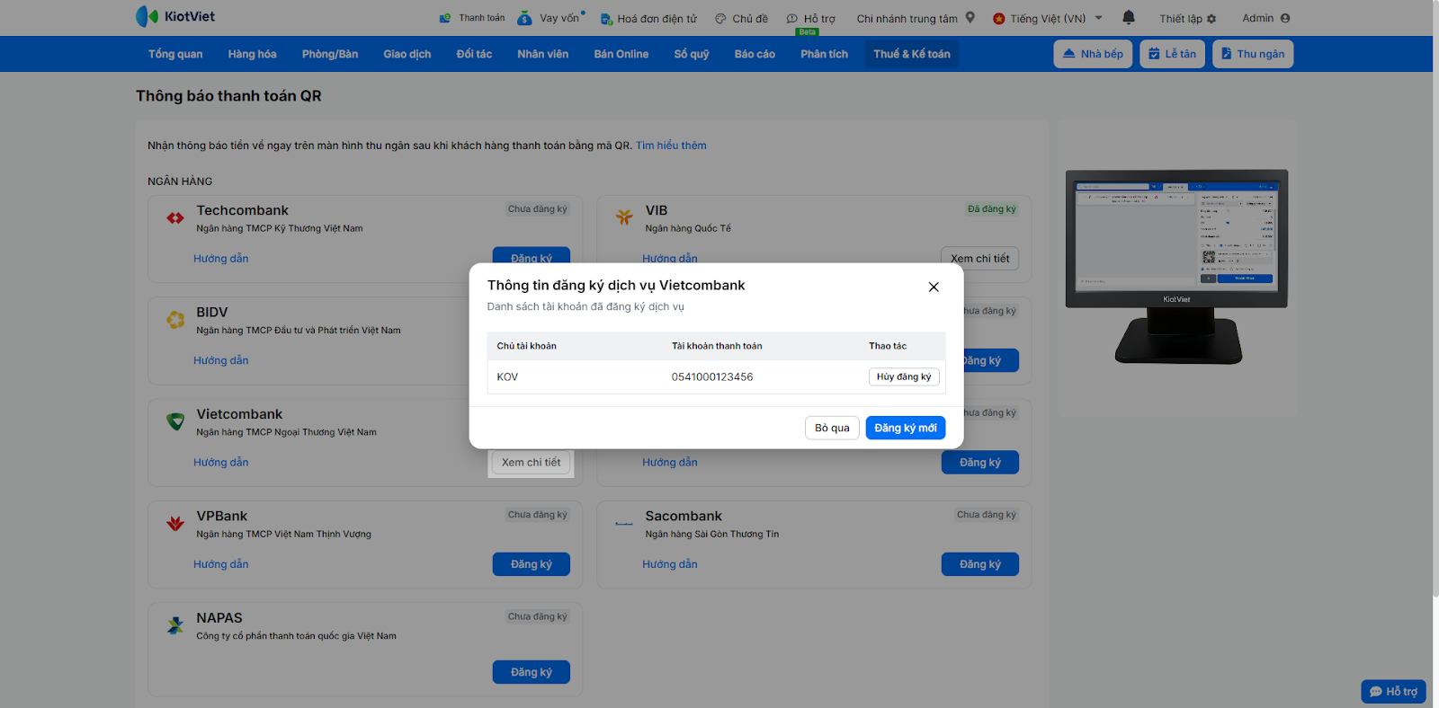Click the branch location pin icon
This screenshot has width=1439, height=708.
(x=970, y=17)
